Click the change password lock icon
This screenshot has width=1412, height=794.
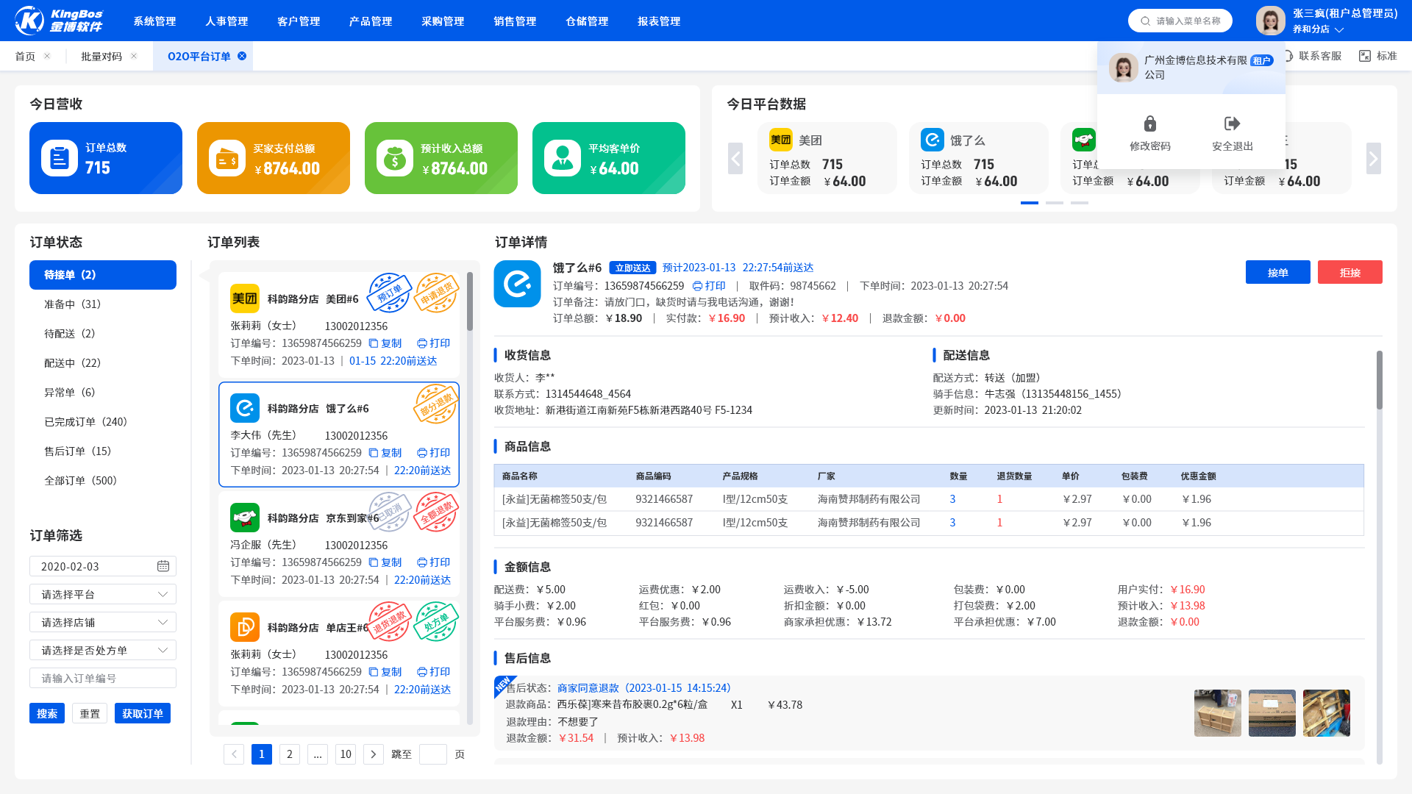1150,124
